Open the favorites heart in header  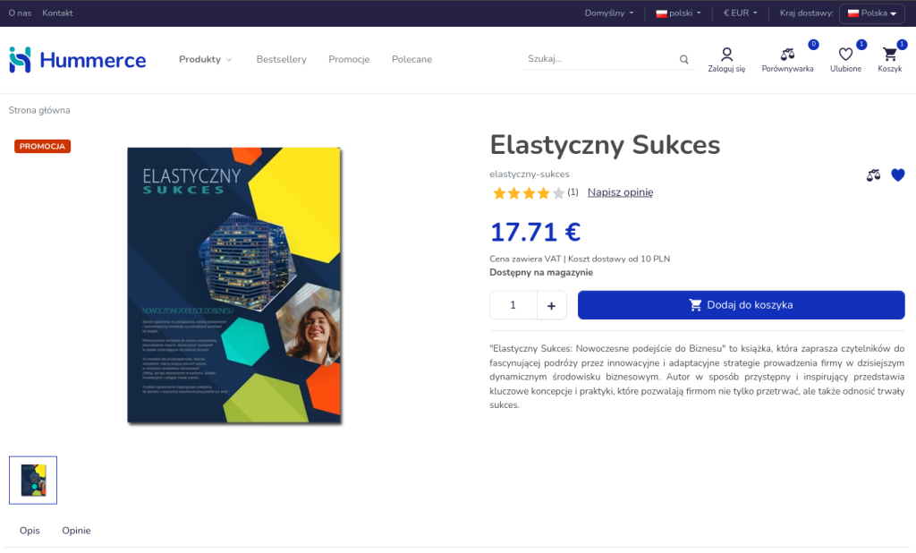pyautogui.click(x=845, y=55)
